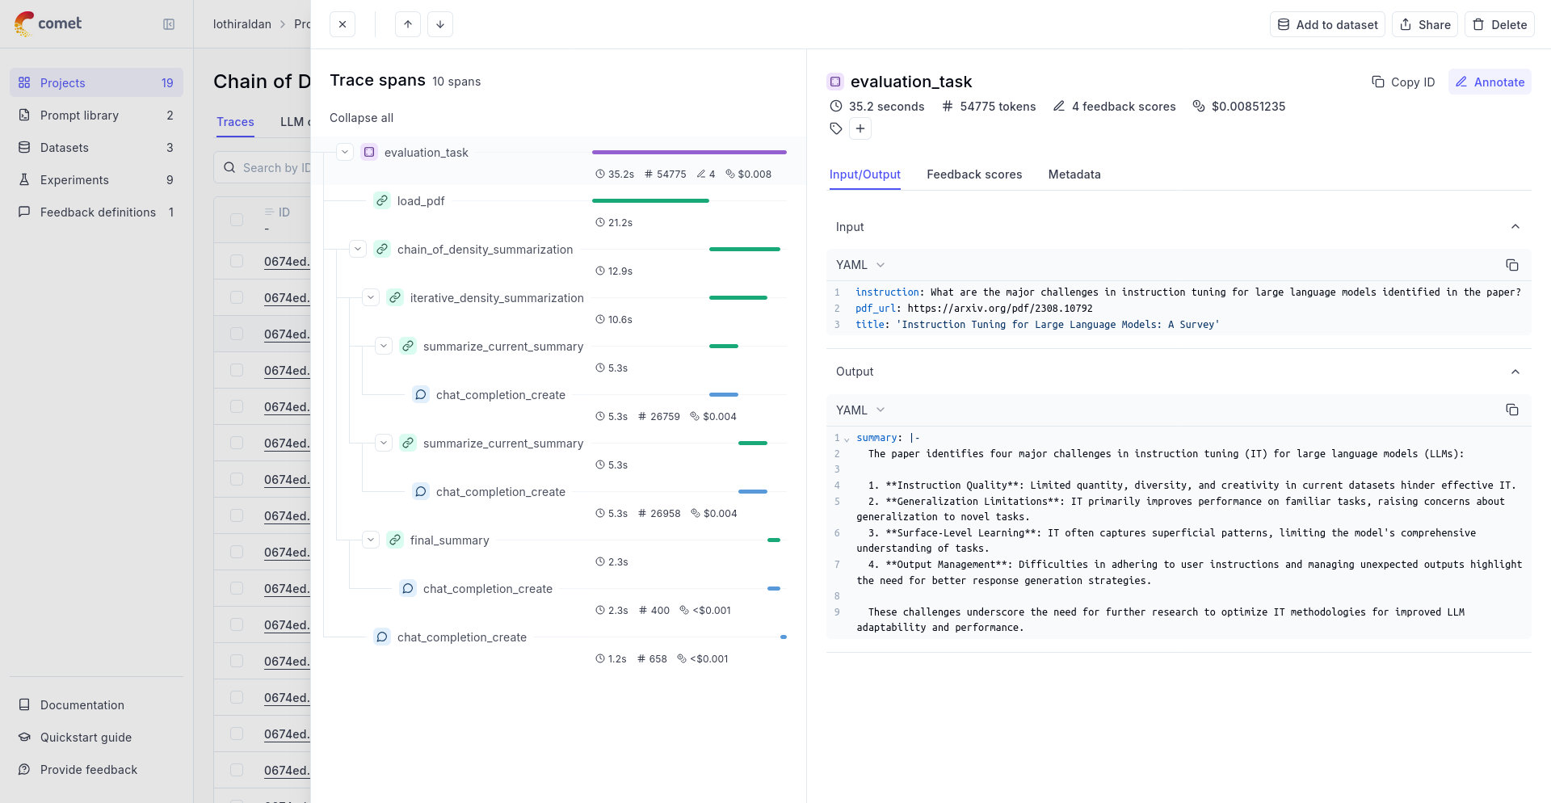
Task: Check the select-all checkbox in table header
Action: 237,219
